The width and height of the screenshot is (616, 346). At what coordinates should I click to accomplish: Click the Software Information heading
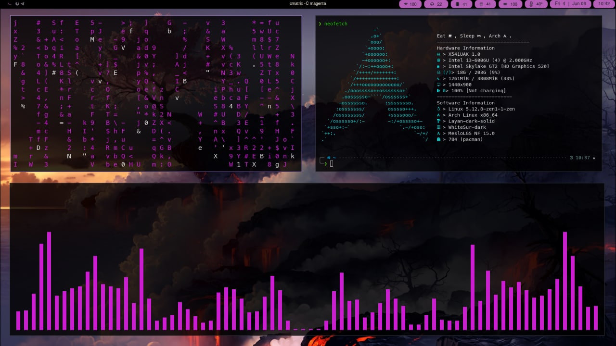[x=465, y=103]
